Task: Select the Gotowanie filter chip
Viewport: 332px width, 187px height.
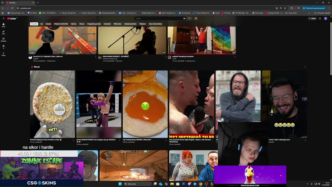Action: coord(107,24)
